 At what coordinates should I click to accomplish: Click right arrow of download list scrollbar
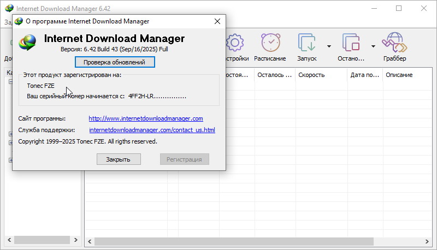click(x=427, y=242)
